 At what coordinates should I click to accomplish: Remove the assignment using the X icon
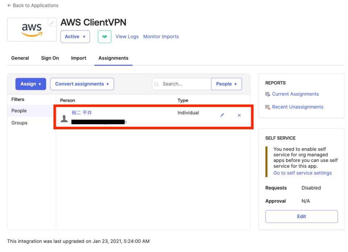pyautogui.click(x=239, y=115)
